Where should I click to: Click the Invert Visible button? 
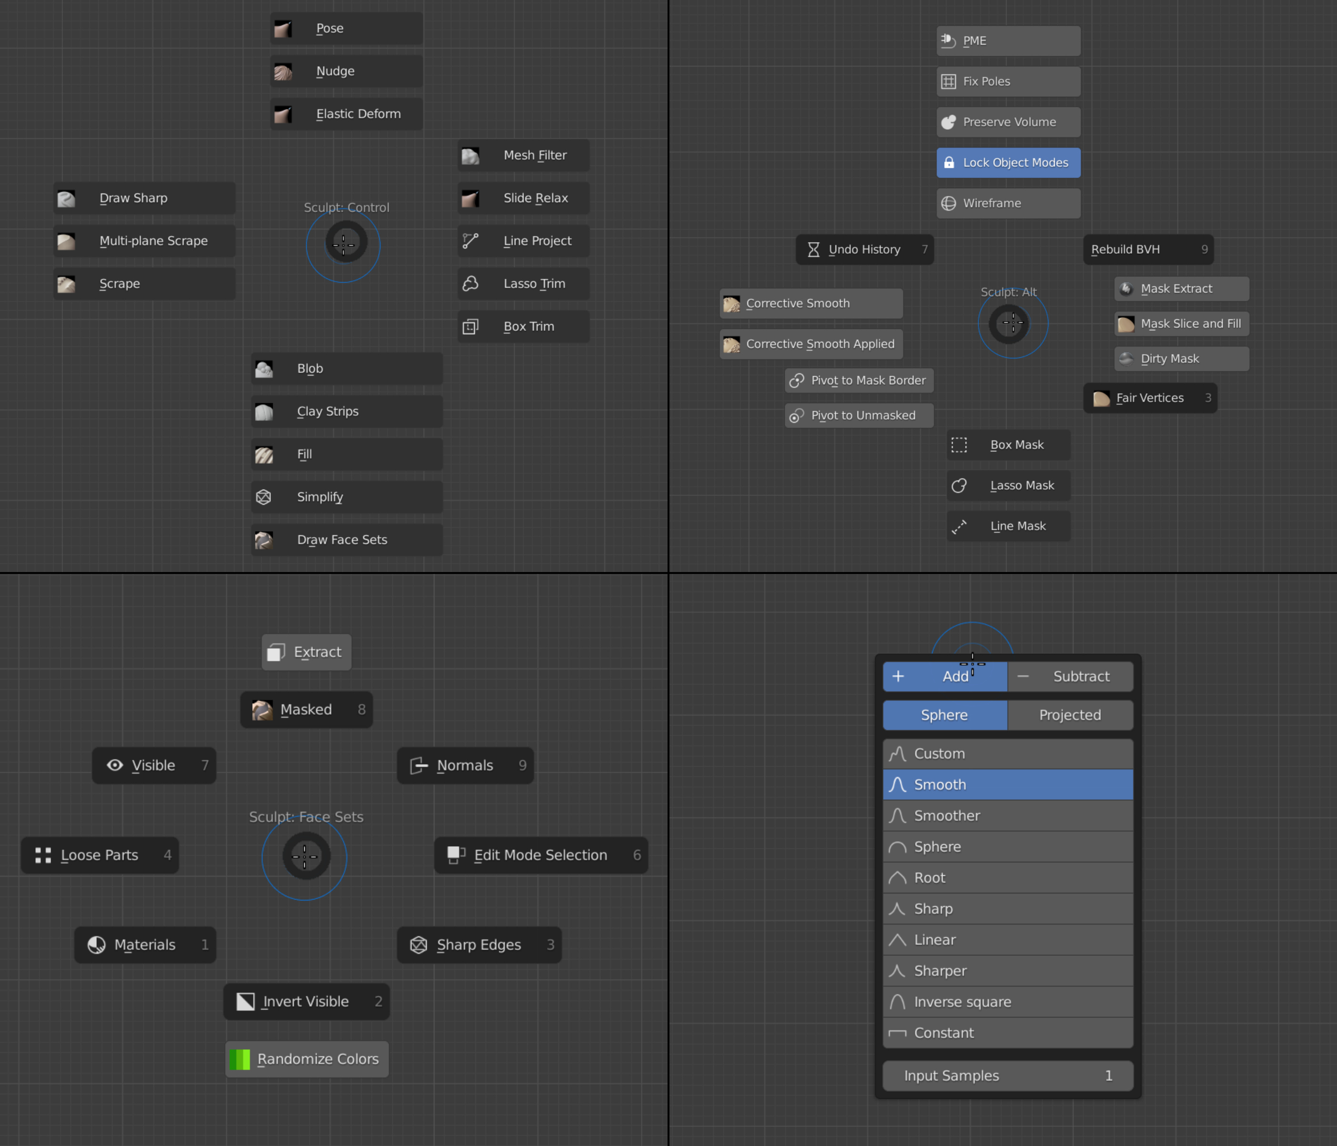tap(307, 1002)
